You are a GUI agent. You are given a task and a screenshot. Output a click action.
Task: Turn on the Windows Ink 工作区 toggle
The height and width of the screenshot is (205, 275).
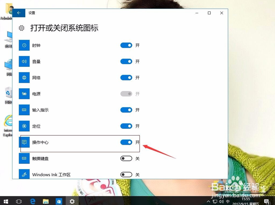tap(126, 174)
